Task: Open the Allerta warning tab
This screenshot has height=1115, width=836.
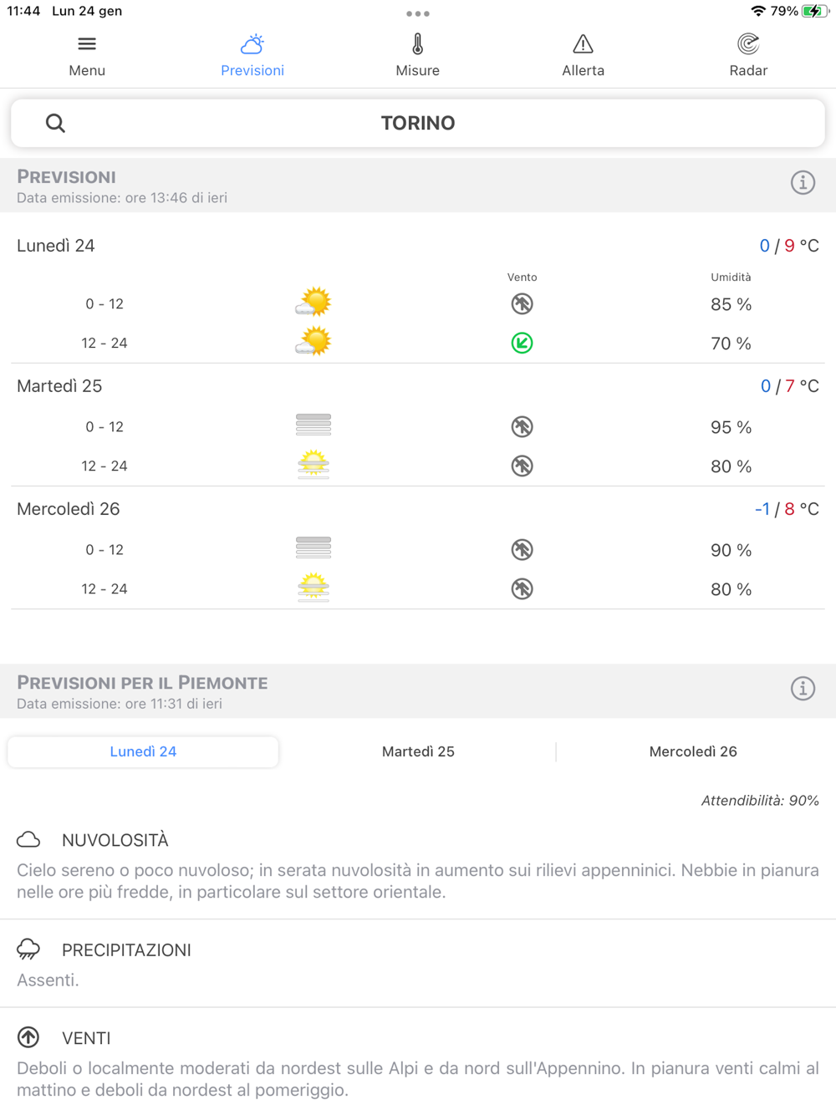Action: click(583, 55)
